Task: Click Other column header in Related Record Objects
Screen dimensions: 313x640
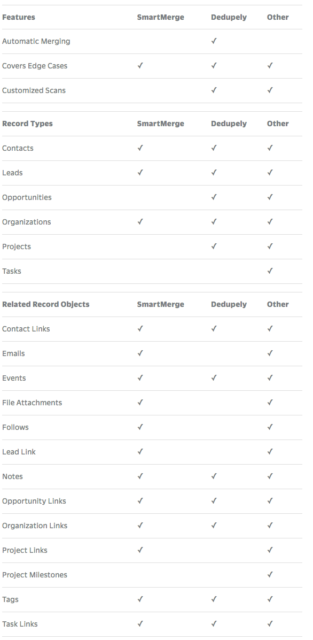Action: pyautogui.click(x=278, y=304)
